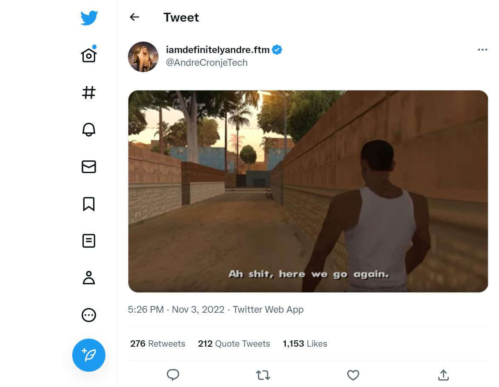This screenshot has width=499, height=387.
Task: Expand the More options circle menu
Action: [x=89, y=315]
